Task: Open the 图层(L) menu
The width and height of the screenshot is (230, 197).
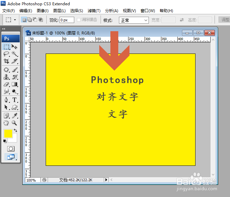Action: coord(59,11)
